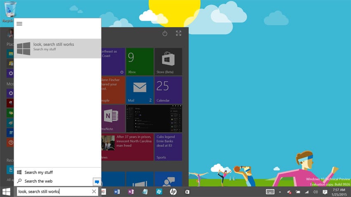Click the Windows Start button
Image resolution: width=351 pixels, height=197 pixels.
click(7, 192)
